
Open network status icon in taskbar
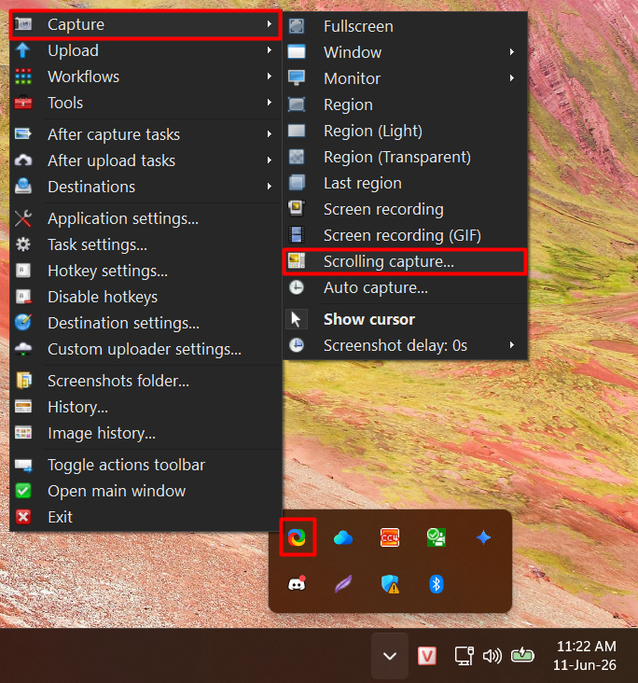pyautogui.click(x=465, y=656)
